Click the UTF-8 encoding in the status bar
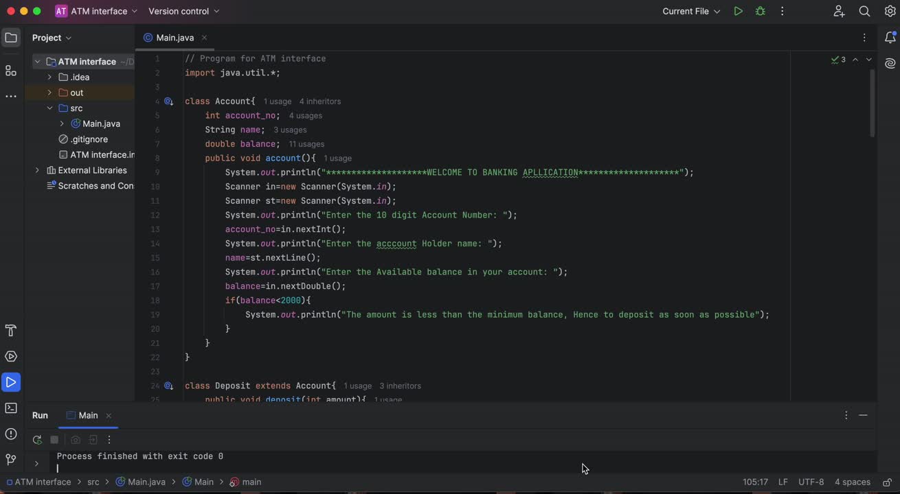This screenshot has width=900, height=494. pos(811,482)
